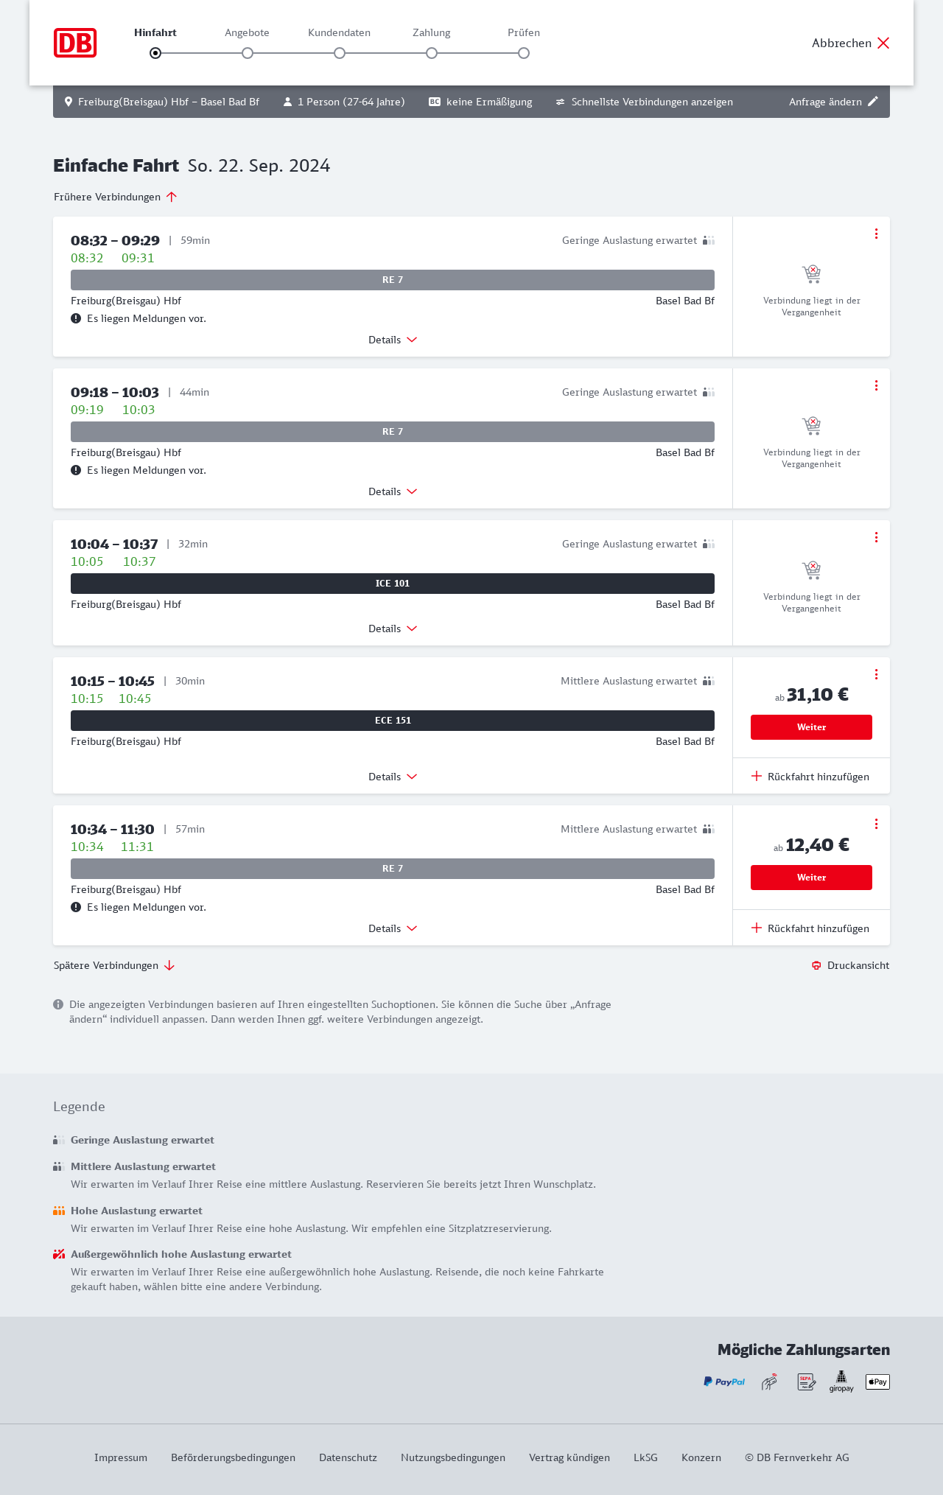
Task: Open three-dot menu for the 08:32 connection
Action: tap(876, 234)
